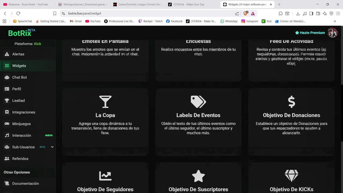The height and width of the screenshot is (193, 343).
Task: Click the Otras Opciones section heading
Action: point(17,172)
